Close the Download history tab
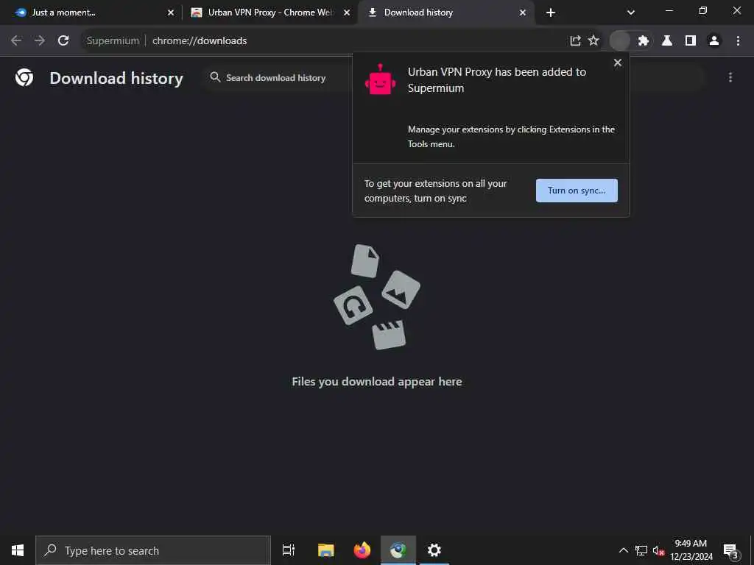This screenshot has width=754, height=565. tap(523, 13)
